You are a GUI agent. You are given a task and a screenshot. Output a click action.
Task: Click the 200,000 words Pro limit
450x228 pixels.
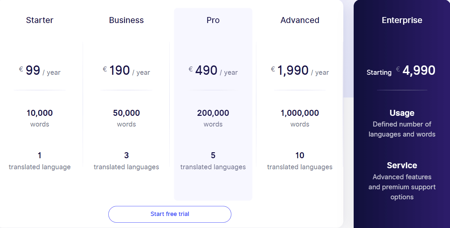[213, 118]
